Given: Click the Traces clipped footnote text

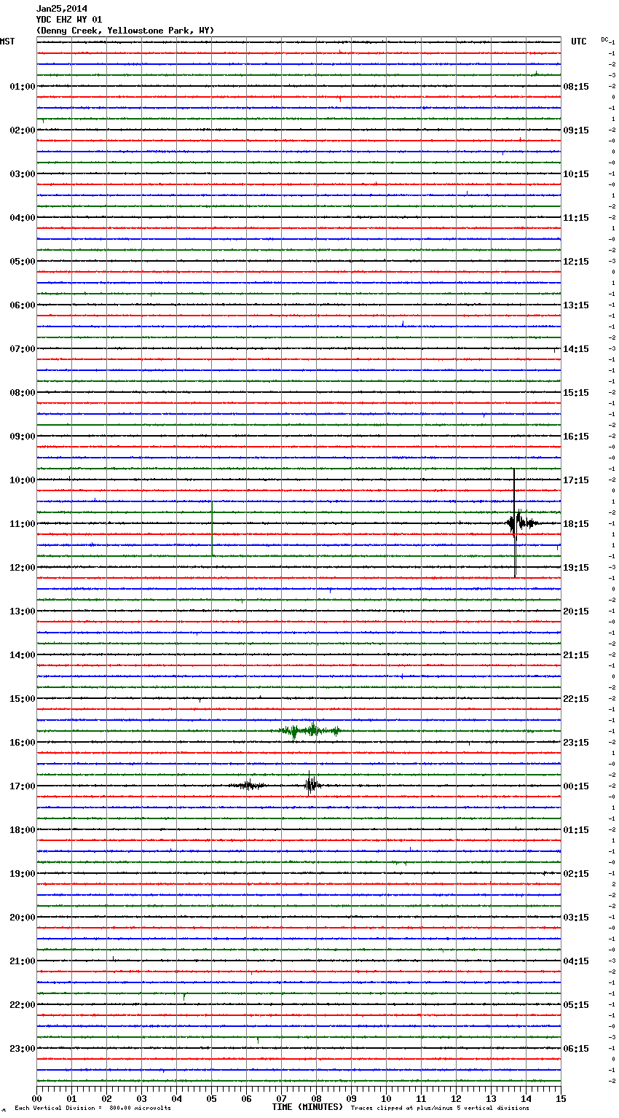Looking at the screenshot, I should tap(440, 1109).
